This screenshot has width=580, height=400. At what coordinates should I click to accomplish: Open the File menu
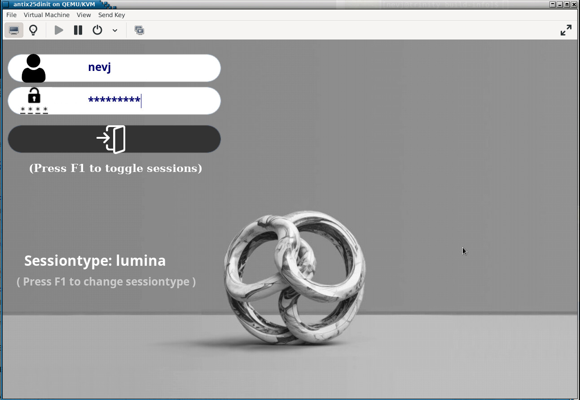point(11,15)
